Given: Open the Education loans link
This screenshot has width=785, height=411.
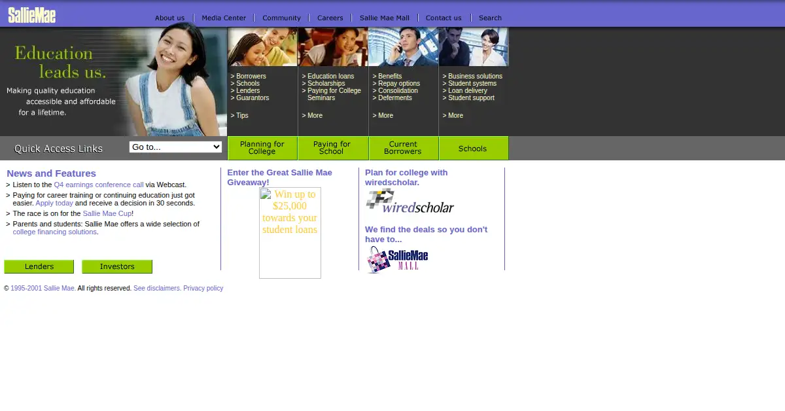Looking at the screenshot, I should [331, 77].
